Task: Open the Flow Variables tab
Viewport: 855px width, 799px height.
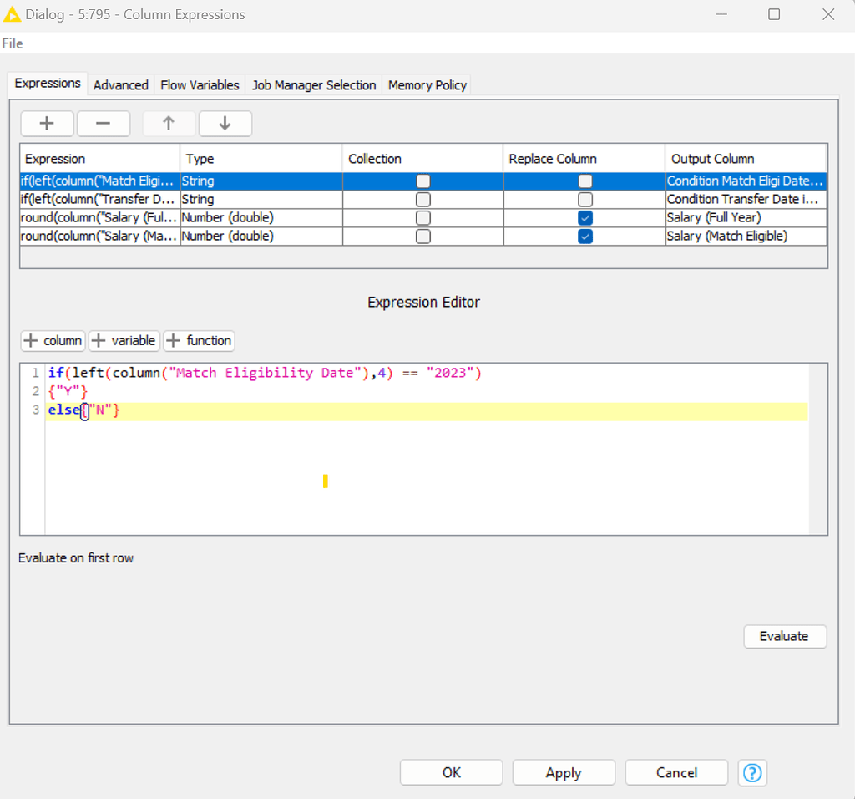Action: (200, 84)
